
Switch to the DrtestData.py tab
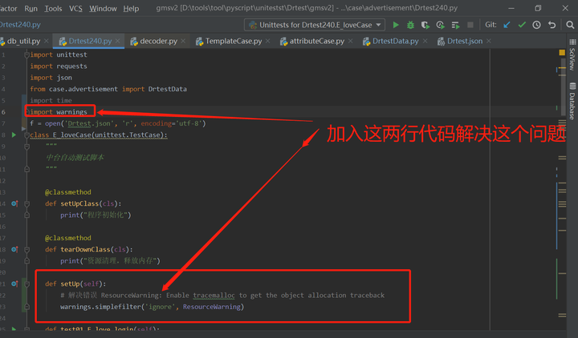click(396, 41)
